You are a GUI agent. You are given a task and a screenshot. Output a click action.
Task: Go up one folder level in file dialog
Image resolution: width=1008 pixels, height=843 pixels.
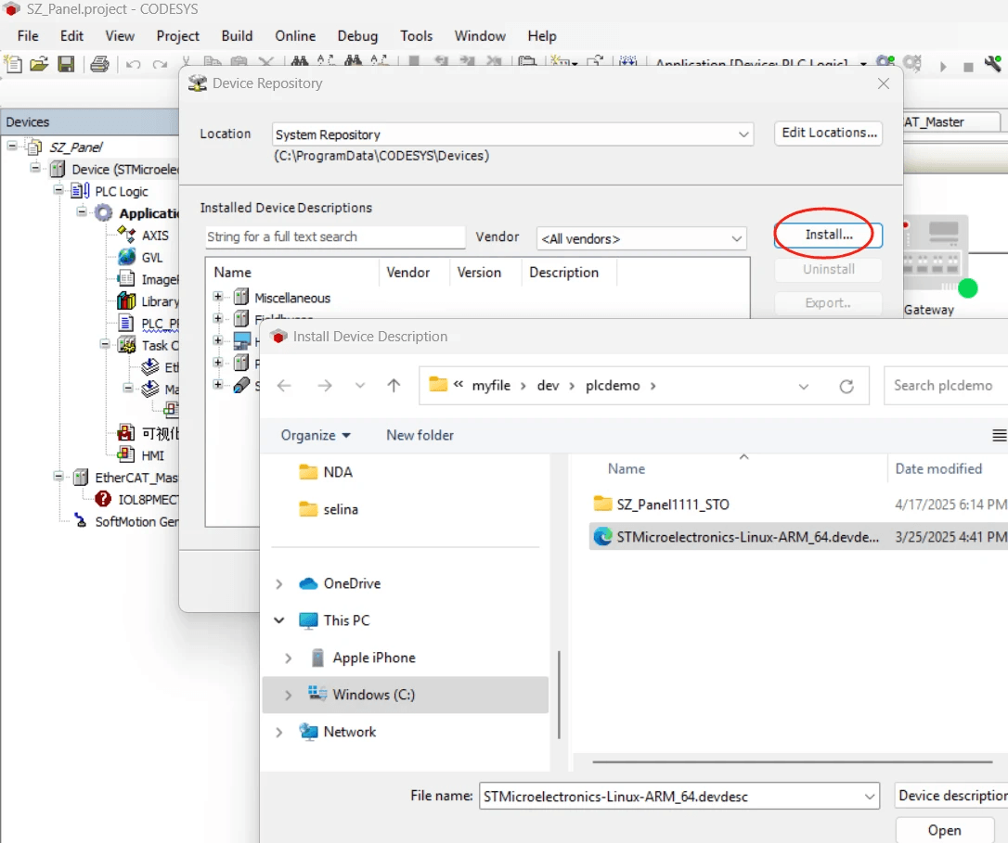394,386
